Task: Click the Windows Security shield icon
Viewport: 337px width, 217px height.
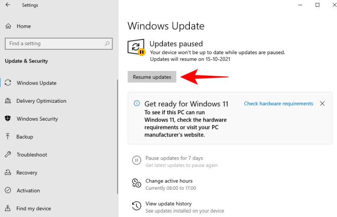Action: (x=8, y=119)
